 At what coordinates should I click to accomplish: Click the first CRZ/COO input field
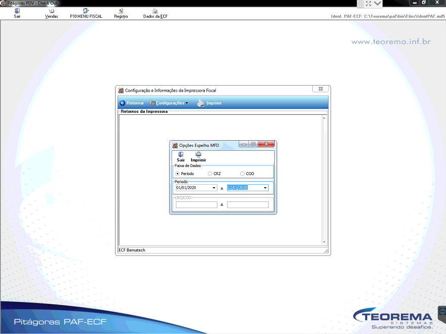point(197,205)
